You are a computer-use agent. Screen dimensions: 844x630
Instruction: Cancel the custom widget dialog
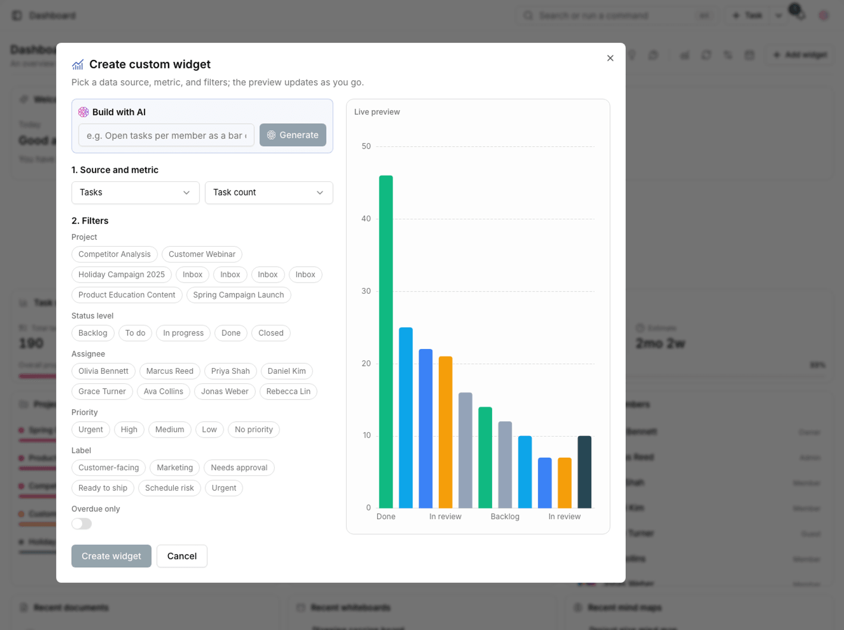(182, 556)
